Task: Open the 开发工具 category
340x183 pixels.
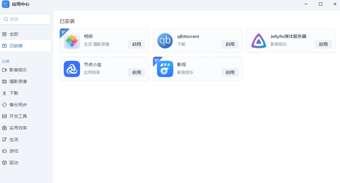Action: (25, 116)
